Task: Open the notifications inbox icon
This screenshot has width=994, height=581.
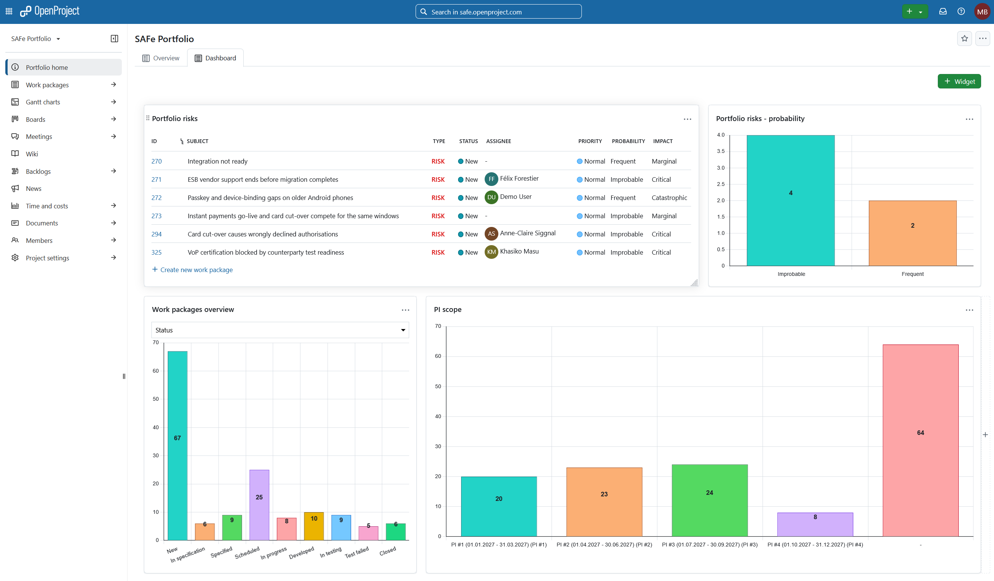Action: click(942, 11)
